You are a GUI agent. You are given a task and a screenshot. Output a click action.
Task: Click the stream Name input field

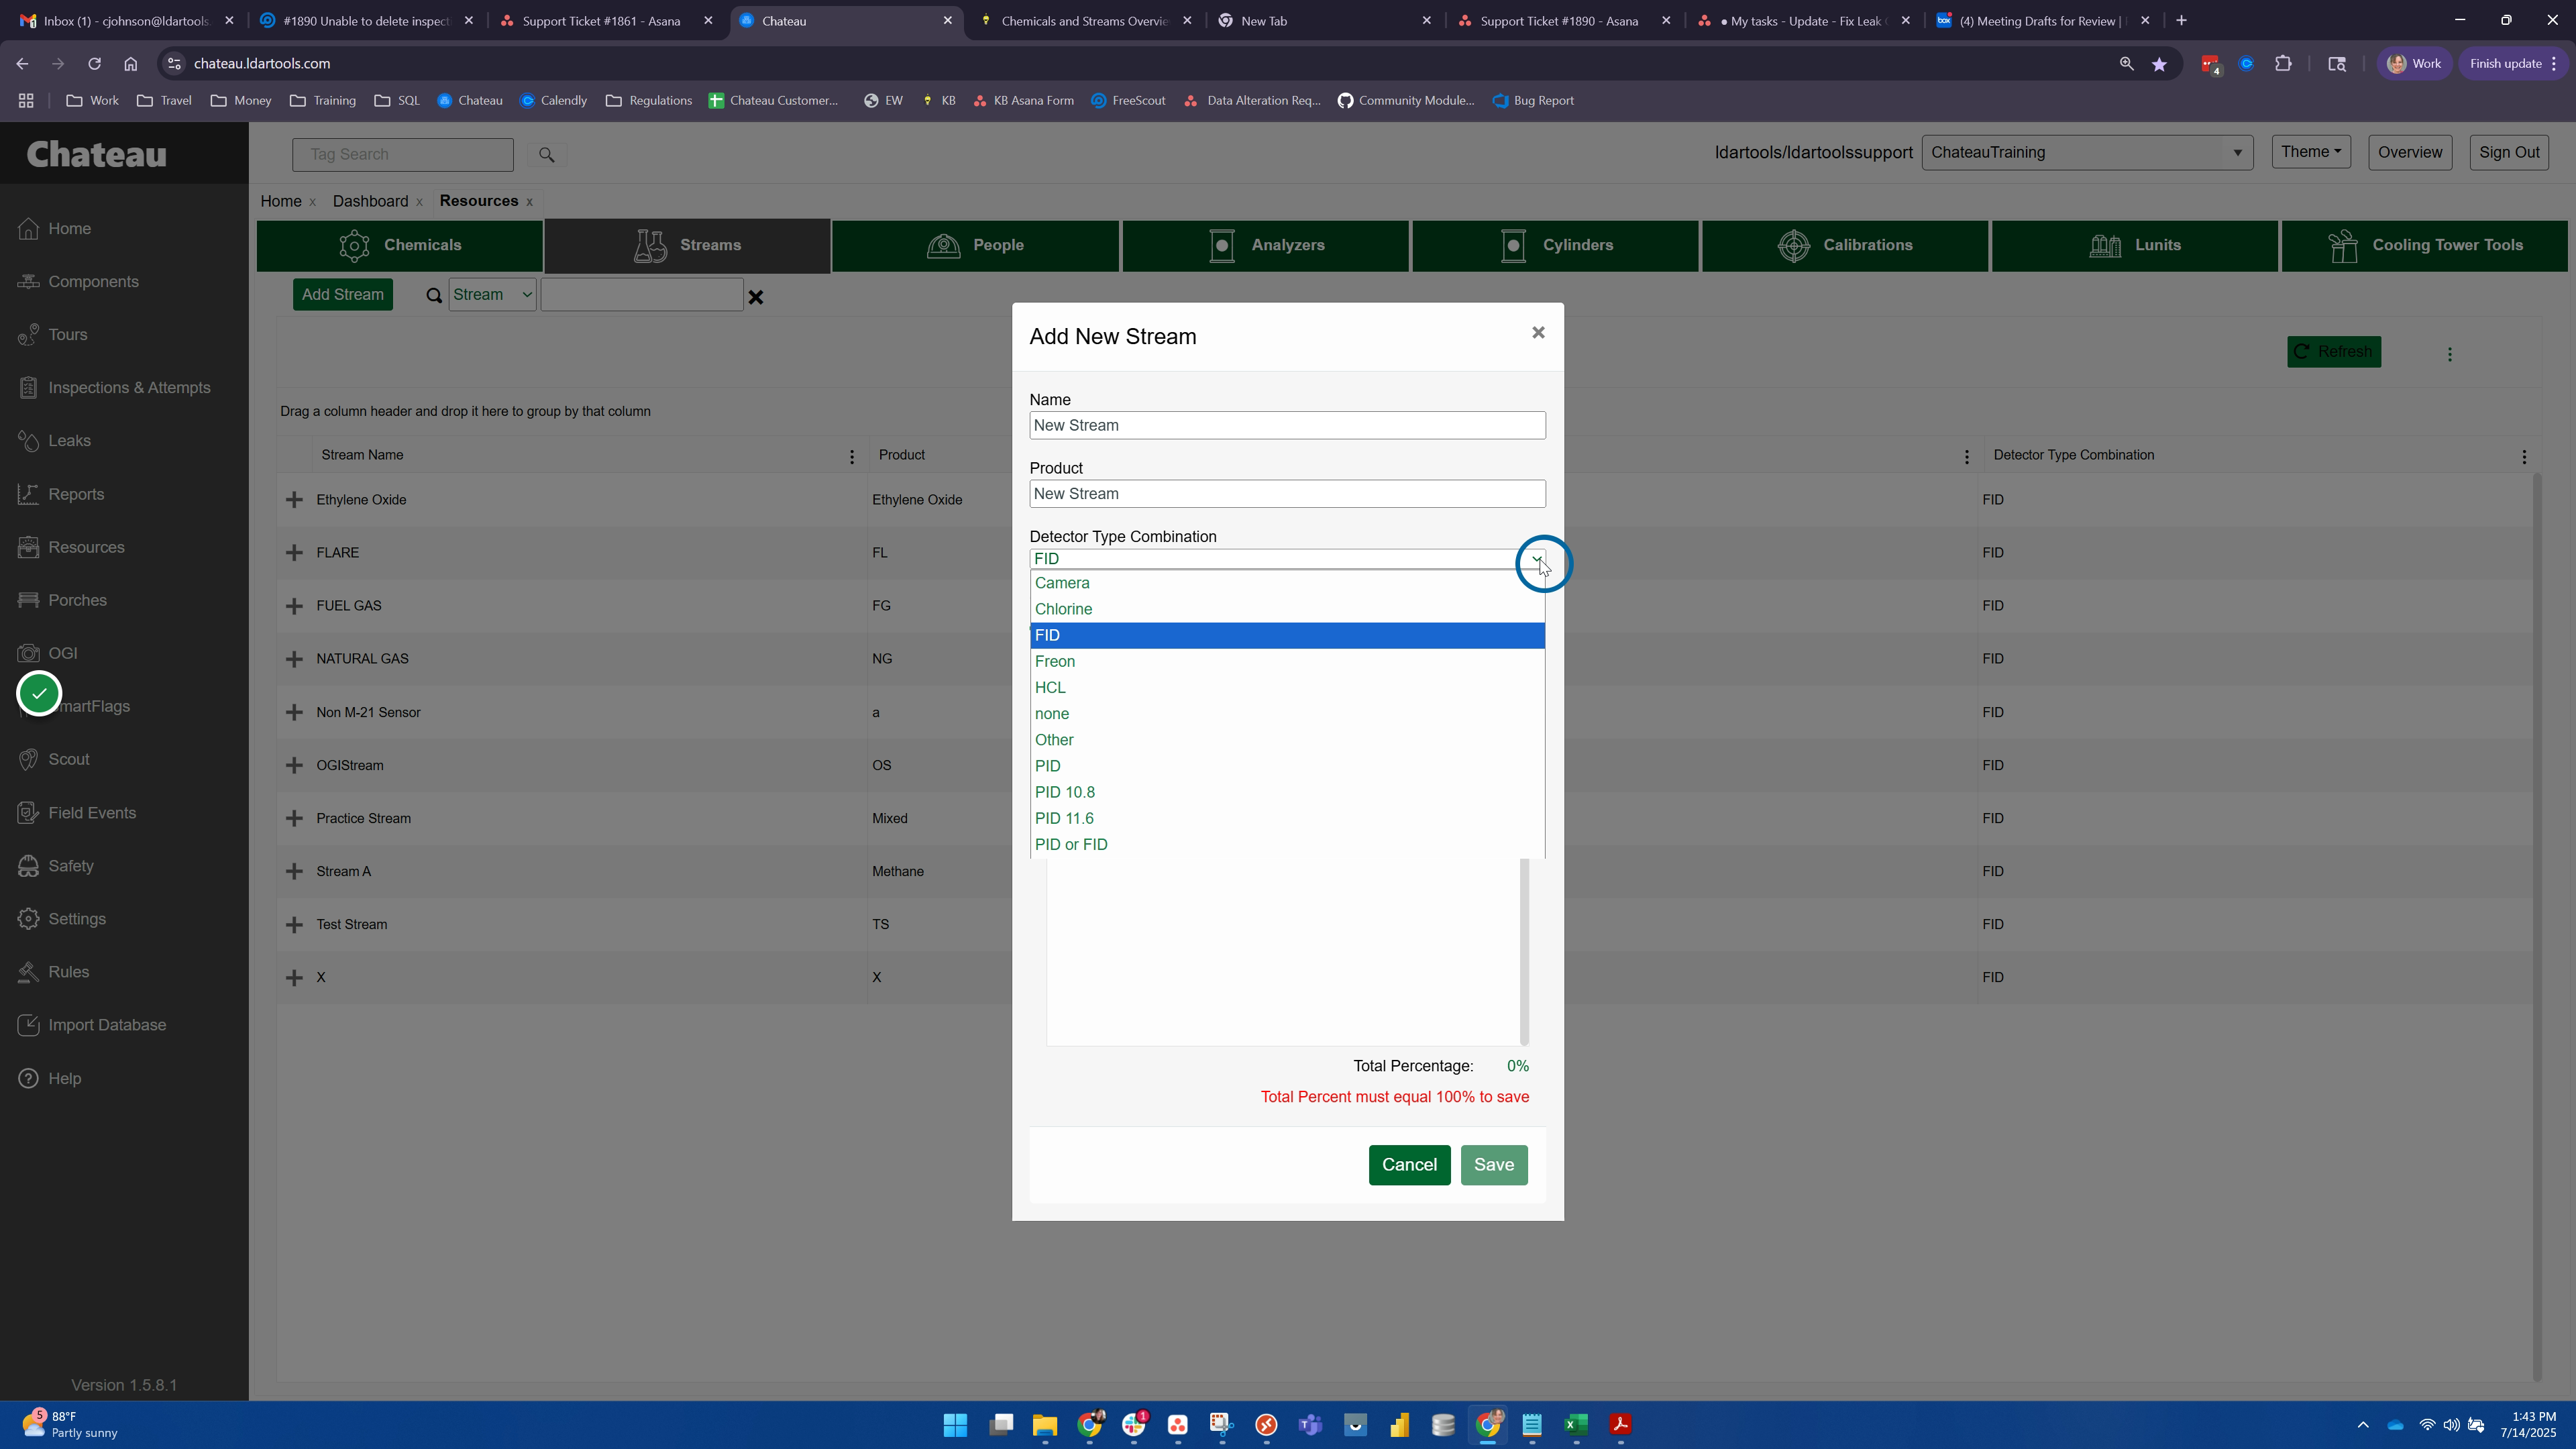pos(1287,426)
